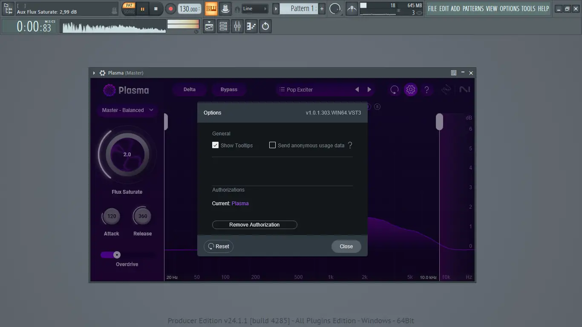The image size is (582, 327).
Task: Open Plasma wrapper settings gear in title bar
Action: [x=102, y=73]
